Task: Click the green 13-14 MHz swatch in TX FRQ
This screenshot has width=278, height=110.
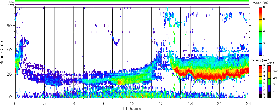Action: (260, 82)
